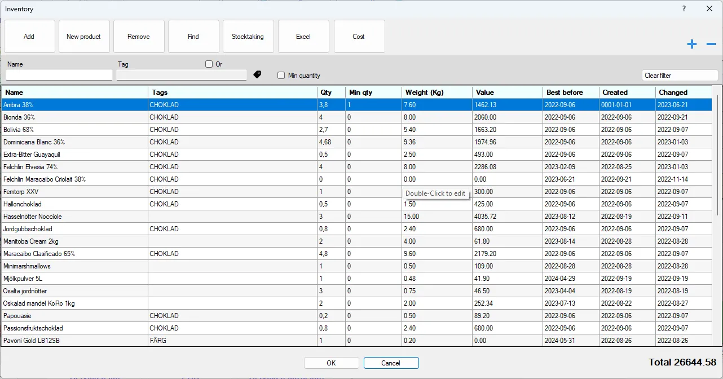The image size is (723, 379).
Task: Select Hasselnötter Nocciole row
Action: pyautogui.click(x=358, y=217)
